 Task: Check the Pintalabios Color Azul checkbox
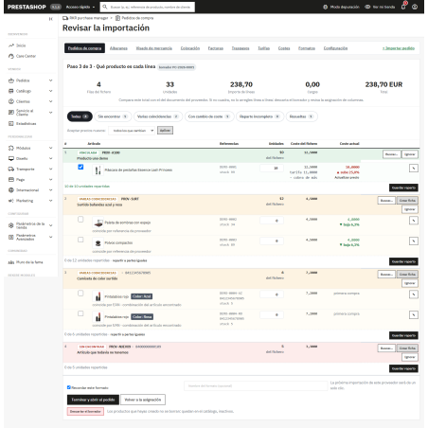(80, 293)
